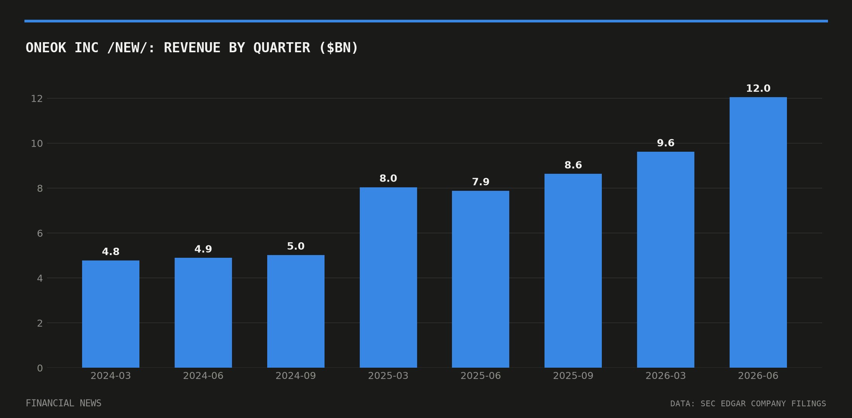
Task: Click the 9.6 value label
Action: point(666,143)
